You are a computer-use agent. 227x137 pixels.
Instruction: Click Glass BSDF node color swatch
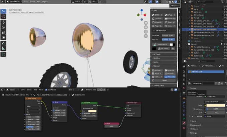coord(92,111)
